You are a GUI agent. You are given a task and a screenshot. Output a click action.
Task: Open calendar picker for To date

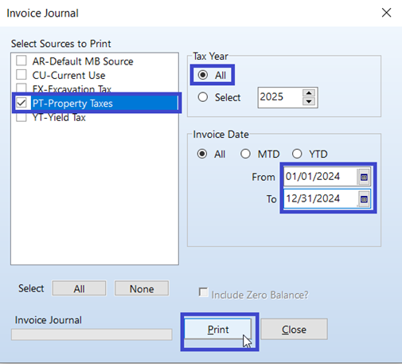(x=364, y=199)
